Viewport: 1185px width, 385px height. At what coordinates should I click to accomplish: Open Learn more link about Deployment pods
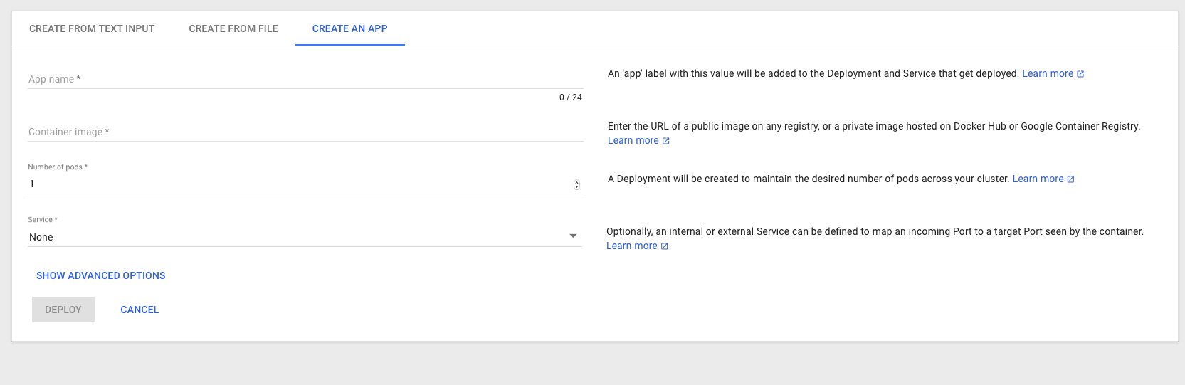click(x=1038, y=179)
